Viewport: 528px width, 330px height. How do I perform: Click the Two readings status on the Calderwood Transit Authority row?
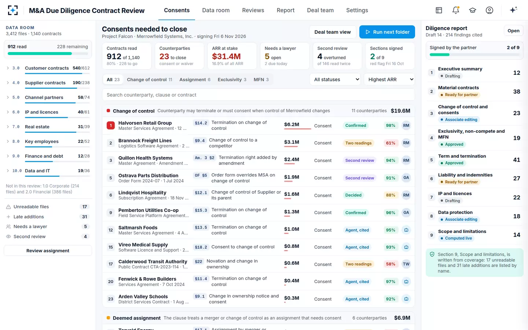pos(359,264)
